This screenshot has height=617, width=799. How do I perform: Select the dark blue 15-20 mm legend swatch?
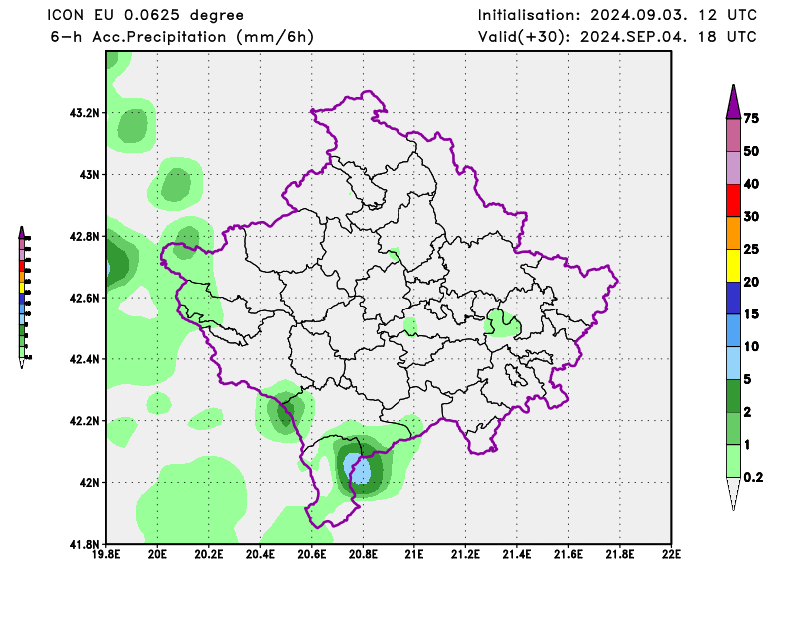pos(733,299)
